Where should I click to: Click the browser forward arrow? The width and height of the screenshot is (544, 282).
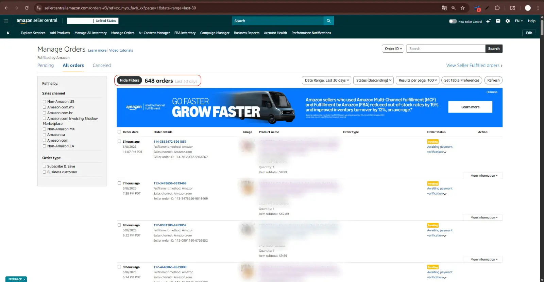16,8
